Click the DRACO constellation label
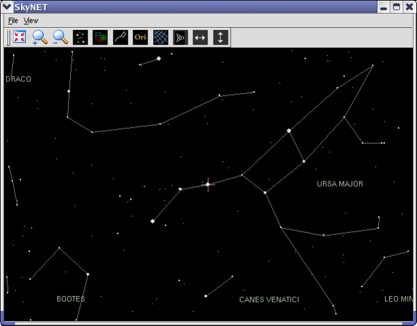The width and height of the screenshot is (417, 326). point(18,79)
